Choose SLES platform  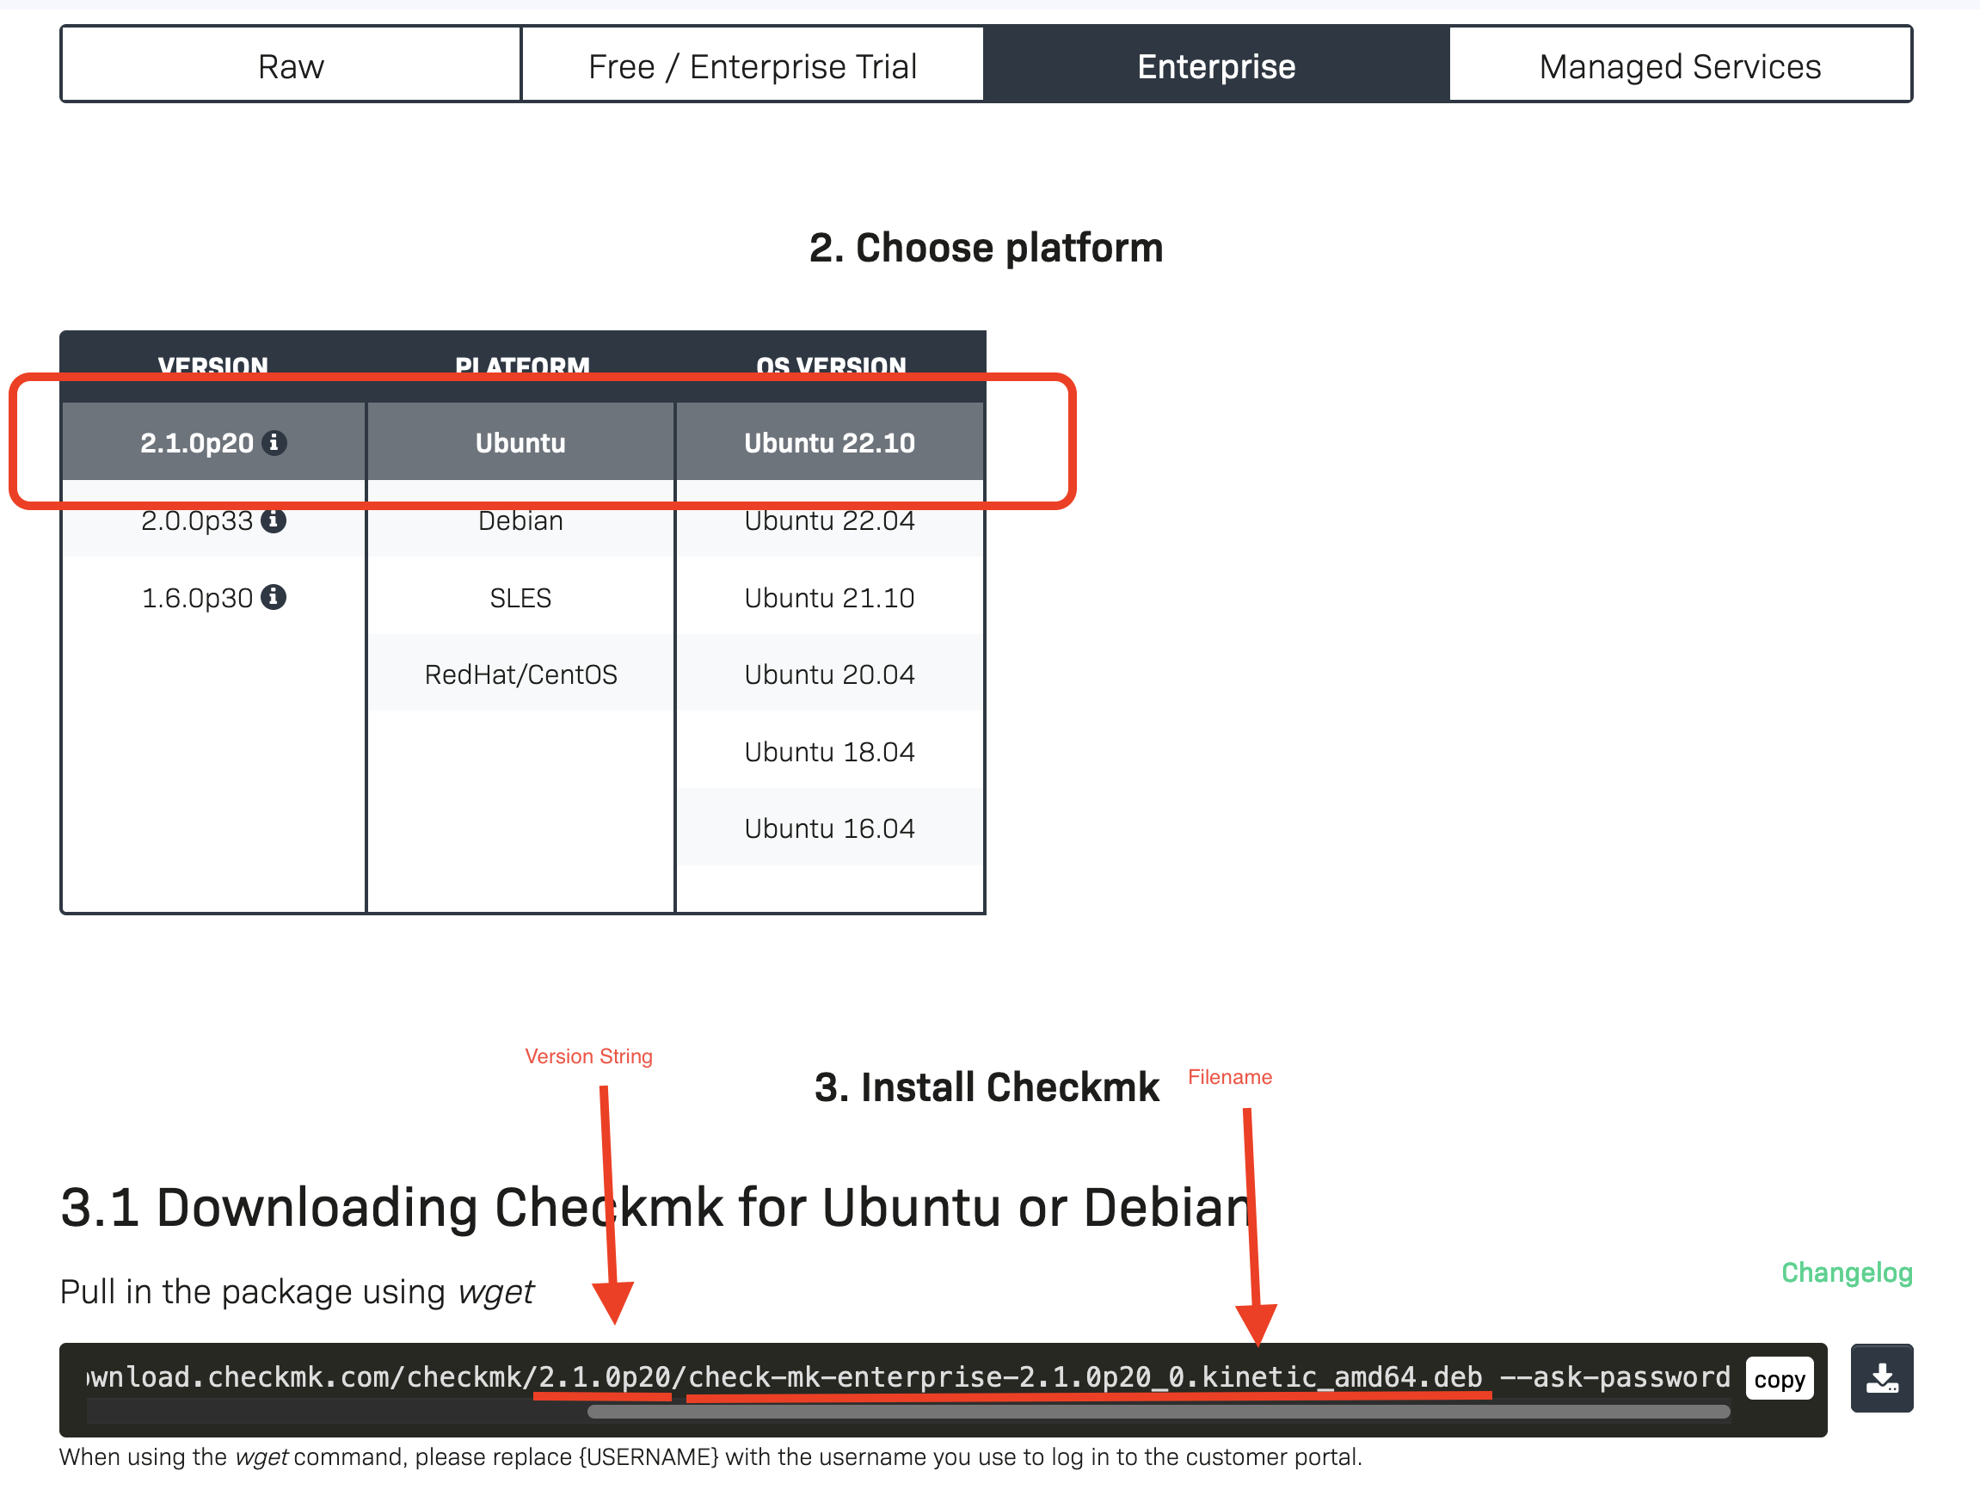[520, 598]
